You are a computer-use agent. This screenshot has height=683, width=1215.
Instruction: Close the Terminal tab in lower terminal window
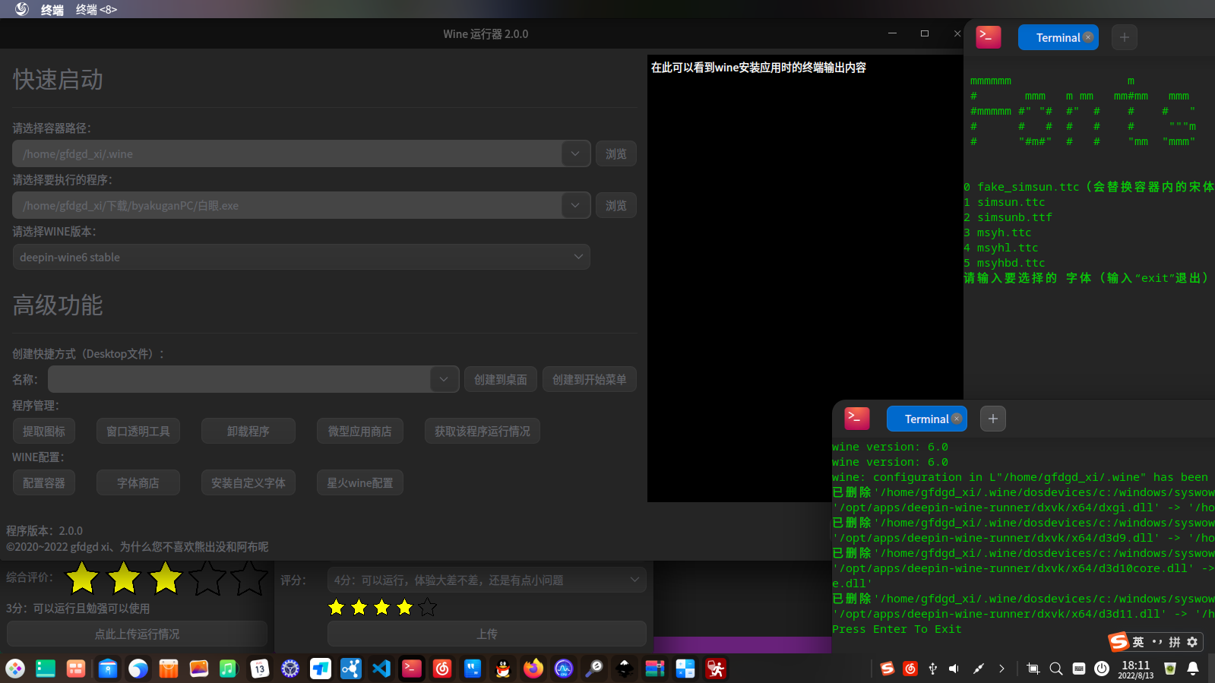[x=957, y=418]
